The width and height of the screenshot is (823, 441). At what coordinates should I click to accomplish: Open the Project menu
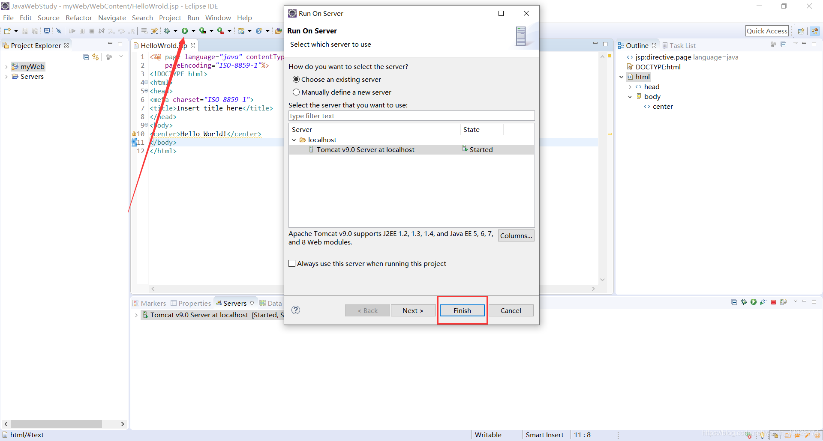170,18
